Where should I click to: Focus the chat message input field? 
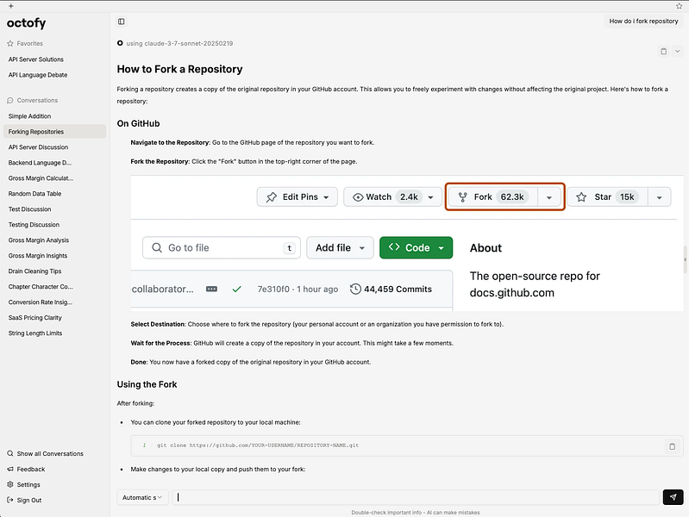coord(414,497)
